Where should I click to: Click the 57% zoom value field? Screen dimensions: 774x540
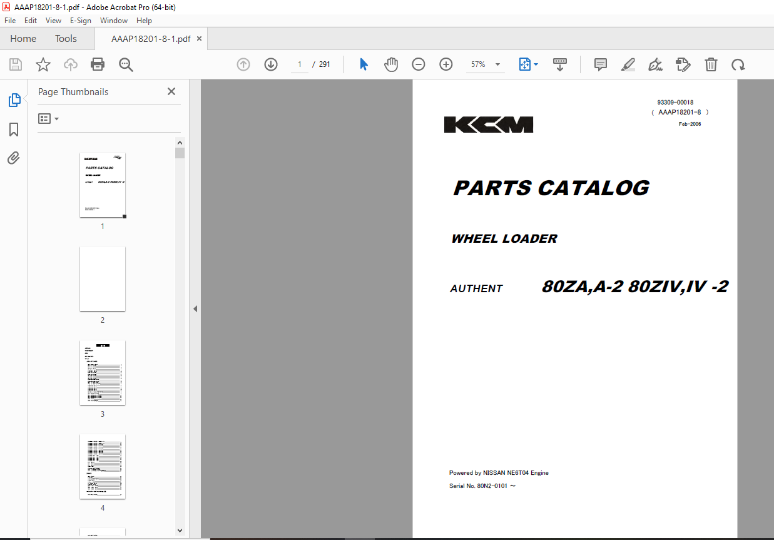click(x=479, y=64)
